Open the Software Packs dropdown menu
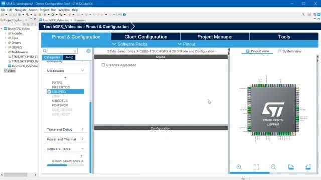 pos(130,44)
